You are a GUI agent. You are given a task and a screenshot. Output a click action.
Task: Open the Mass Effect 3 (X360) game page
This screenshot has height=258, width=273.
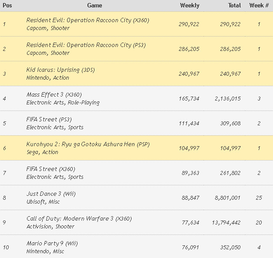[x=54, y=95]
